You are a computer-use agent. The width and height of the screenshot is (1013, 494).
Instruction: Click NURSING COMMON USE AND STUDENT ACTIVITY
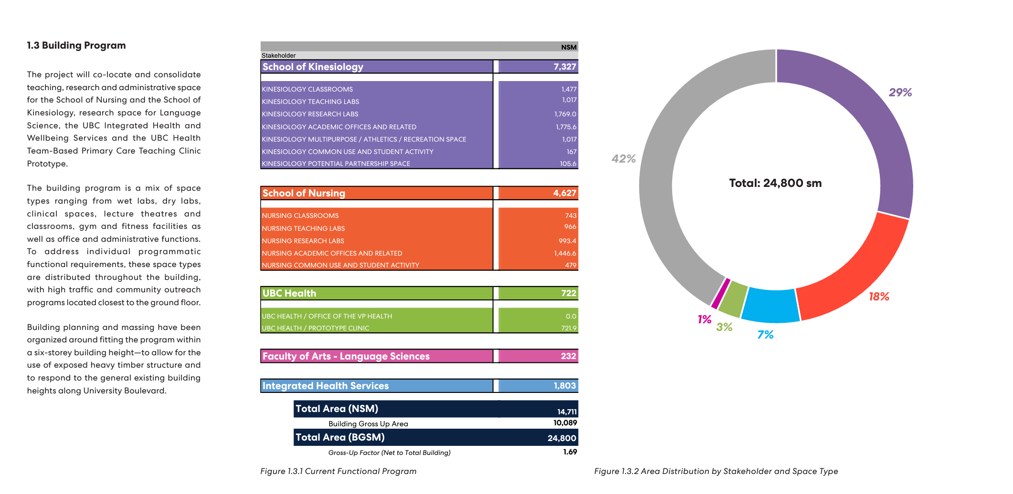[x=419, y=265]
